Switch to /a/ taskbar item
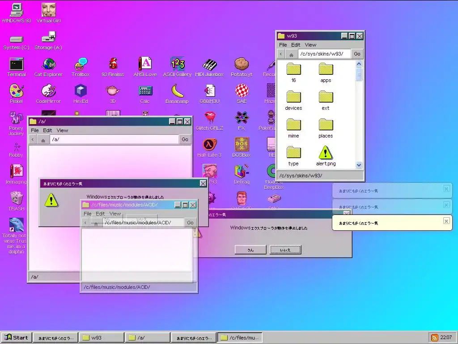 tap(148, 338)
